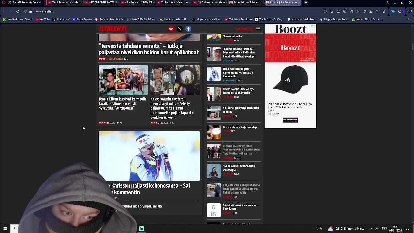The width and height of the screenshot is (414, 233).
Task: Open the Windows Start menu
Action: click(x=5, y=228)
